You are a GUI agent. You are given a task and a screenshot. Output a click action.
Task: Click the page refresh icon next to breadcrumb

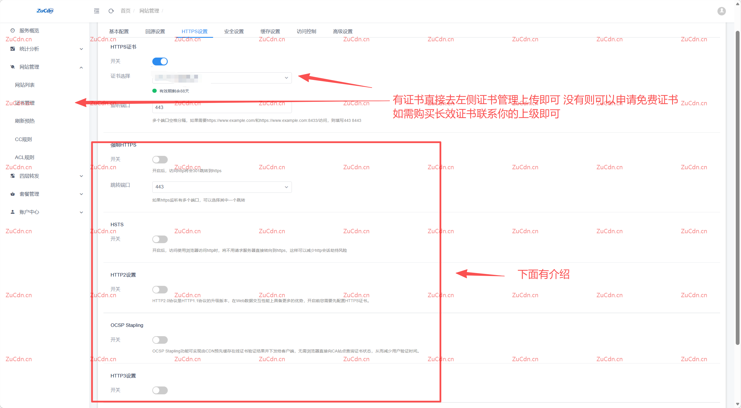[x=111, y=11]
